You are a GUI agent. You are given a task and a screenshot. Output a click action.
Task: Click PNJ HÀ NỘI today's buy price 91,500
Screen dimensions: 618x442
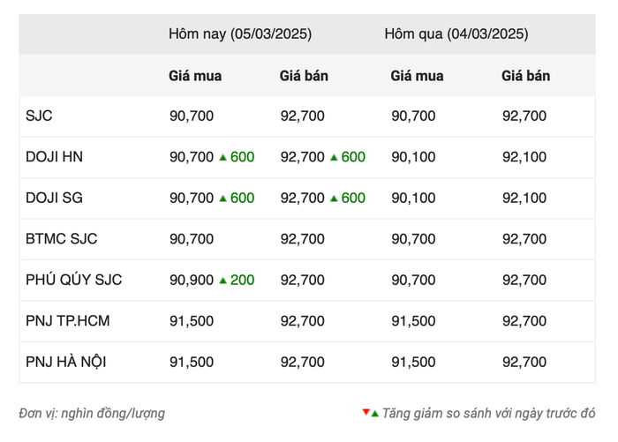(192, 362)
